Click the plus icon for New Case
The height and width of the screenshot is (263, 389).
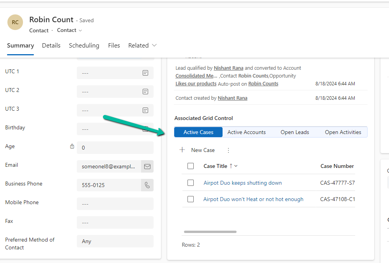182,150
